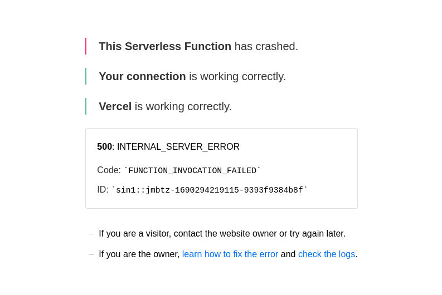Click the 'Your connection' status line

point(192,77)
